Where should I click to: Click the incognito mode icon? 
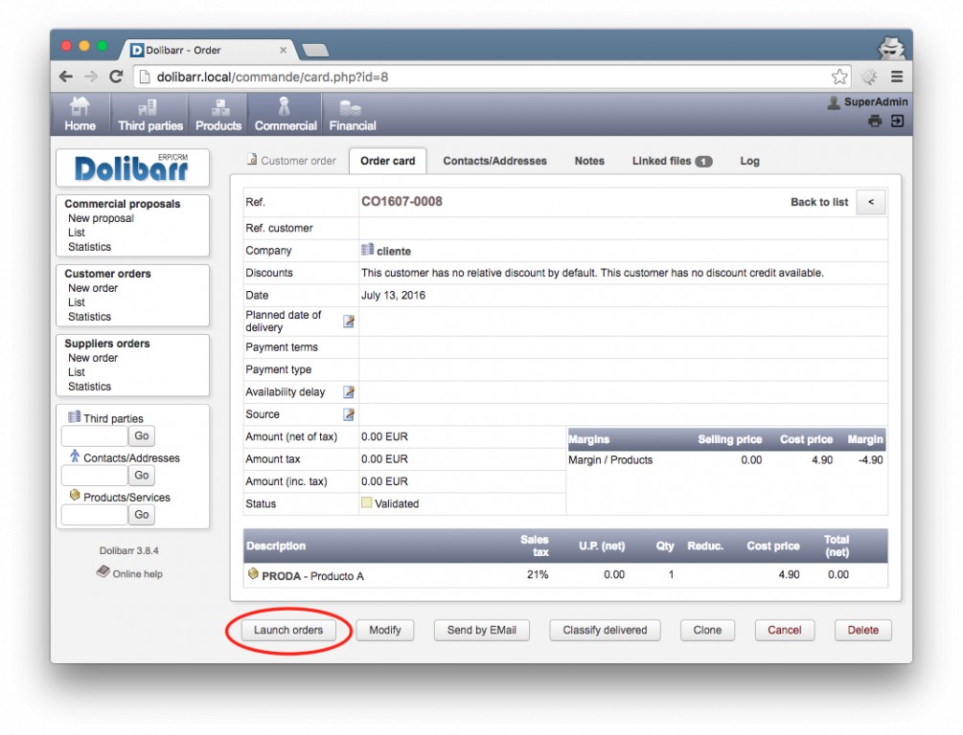coord(890,47)
